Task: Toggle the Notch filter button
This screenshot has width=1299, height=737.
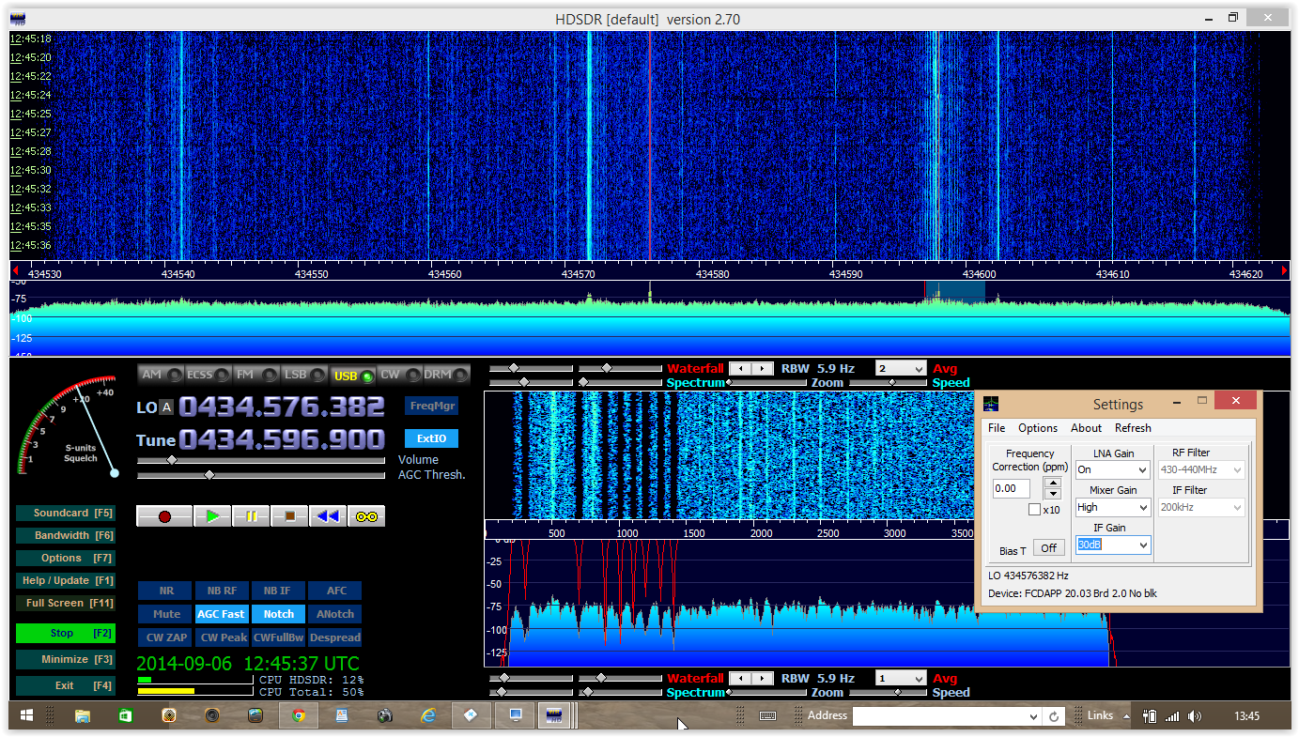Action: (x=278, y=614)
